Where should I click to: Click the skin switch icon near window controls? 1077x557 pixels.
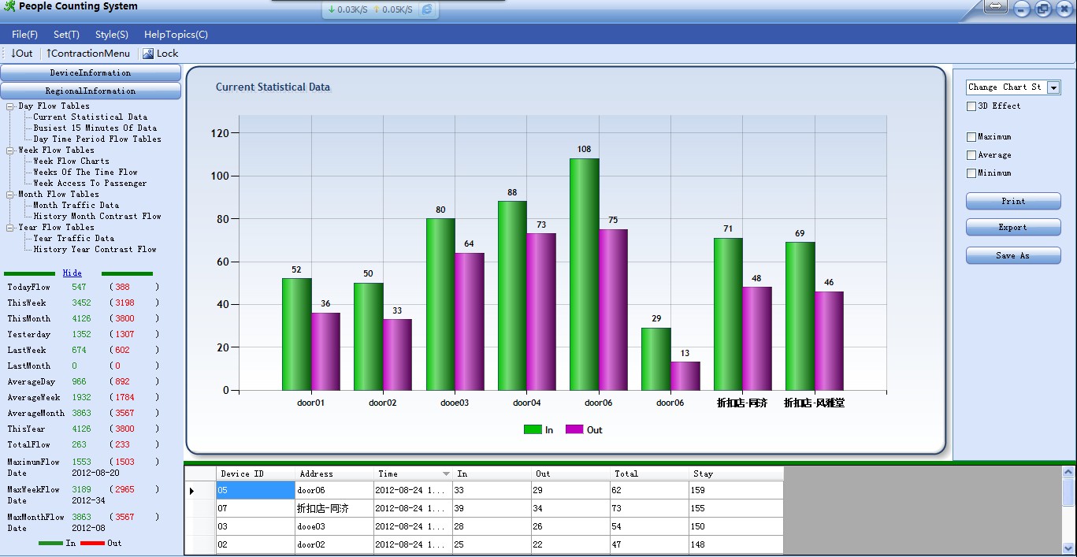(996, 8)
